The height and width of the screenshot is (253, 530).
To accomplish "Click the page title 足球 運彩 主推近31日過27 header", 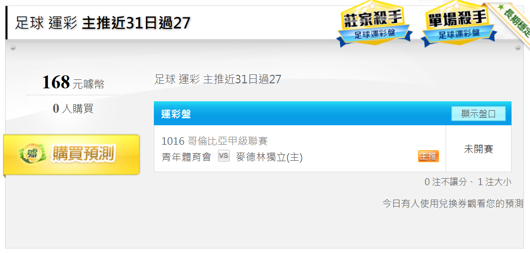I will tap(102, 23).
